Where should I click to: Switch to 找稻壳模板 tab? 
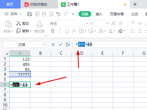click(39, 4)
